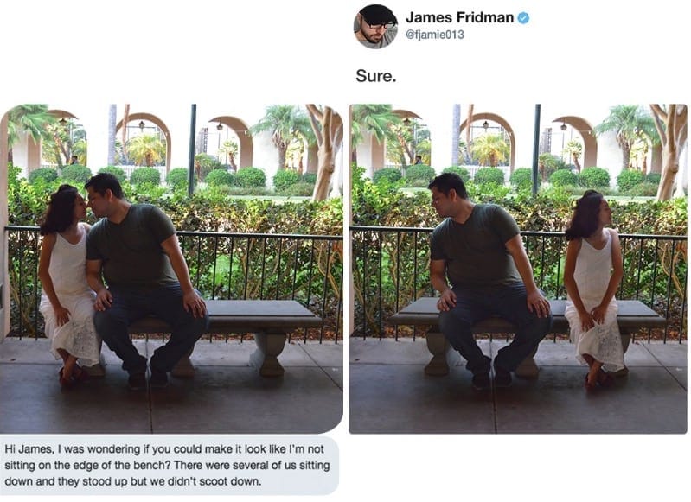Click the stone bench in the right photo
Viewport: 691px width, 502px height.
527,334
